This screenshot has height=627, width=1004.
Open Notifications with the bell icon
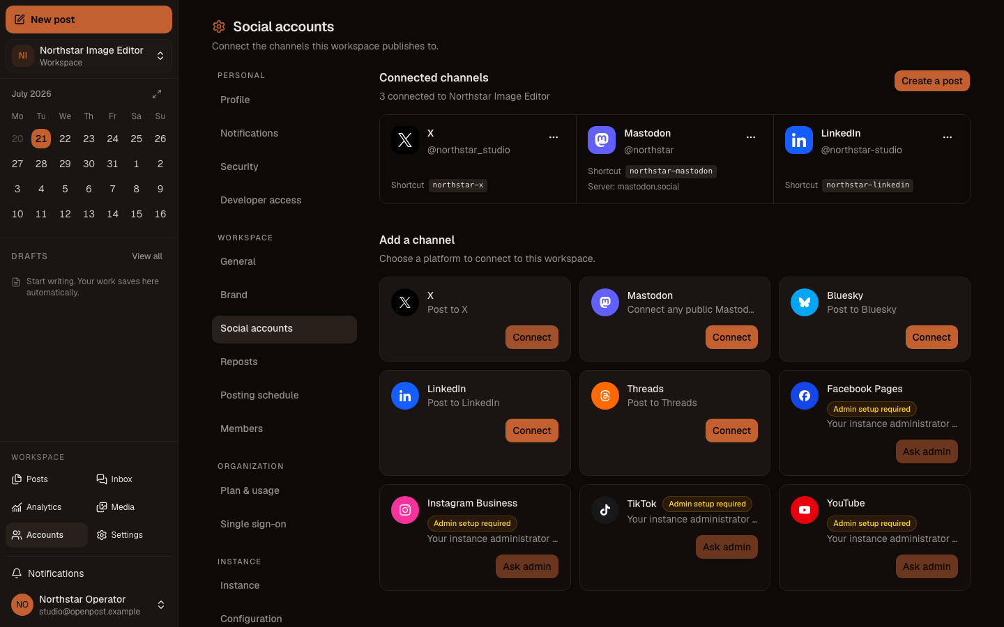pyautogui.click(x=89, y=573)
